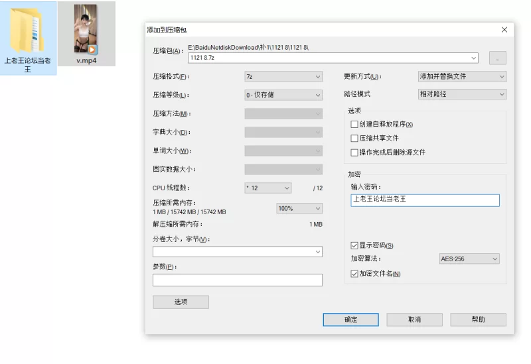Click the 上老王论坛当老王 folder name label

point(27,65)
